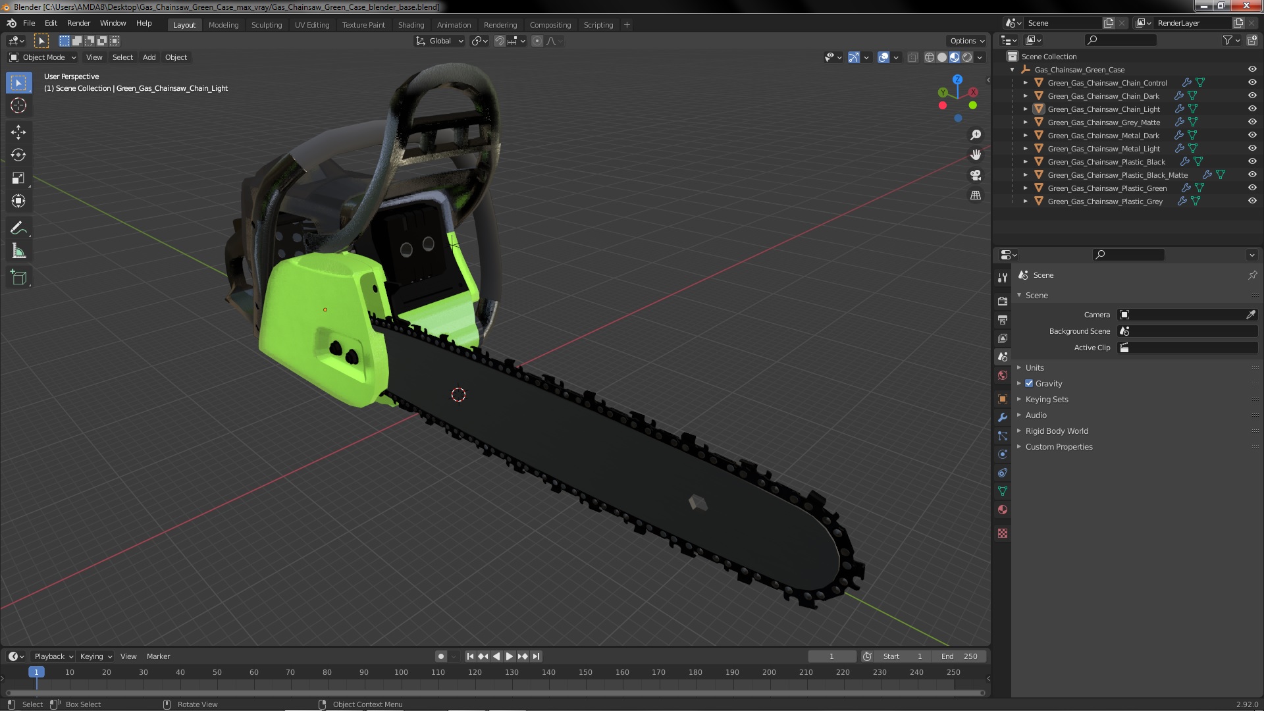Open the Object Data properties tab
The height and width of the screenshot is (711, 1264).
[x=1003, y=491]
